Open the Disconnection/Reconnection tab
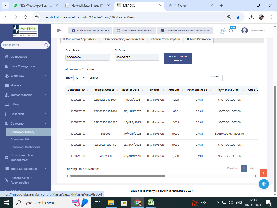Screen dimensions: 277x208 coord(123,39)
